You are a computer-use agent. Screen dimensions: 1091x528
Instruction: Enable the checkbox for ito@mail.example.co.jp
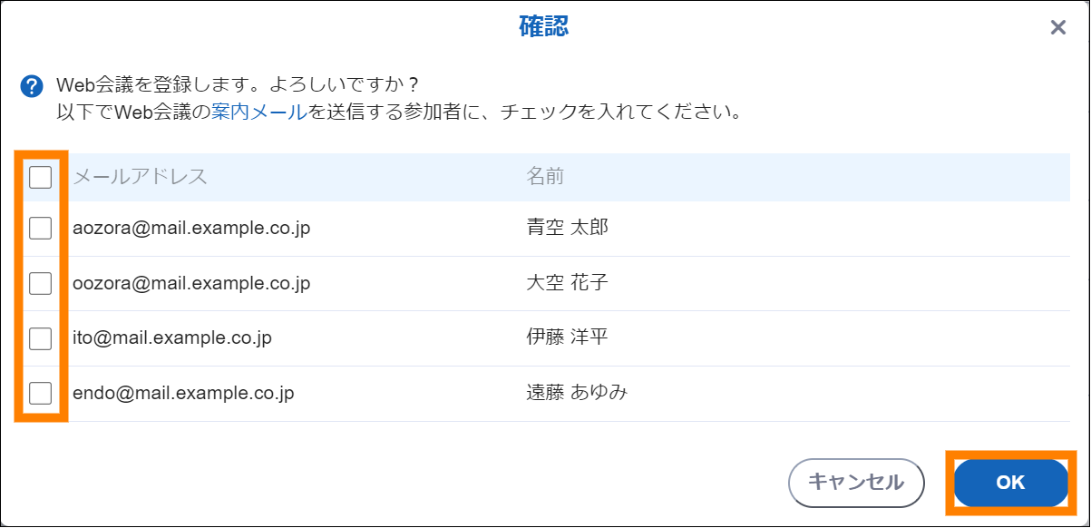point(41,338)
